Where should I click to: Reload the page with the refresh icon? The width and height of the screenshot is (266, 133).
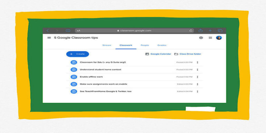pos(191,31)
